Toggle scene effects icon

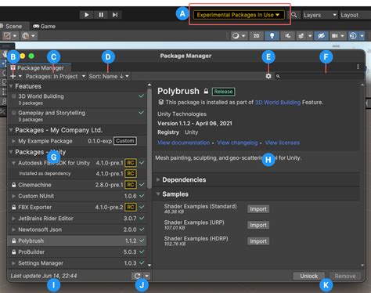(x=301, y=36)
